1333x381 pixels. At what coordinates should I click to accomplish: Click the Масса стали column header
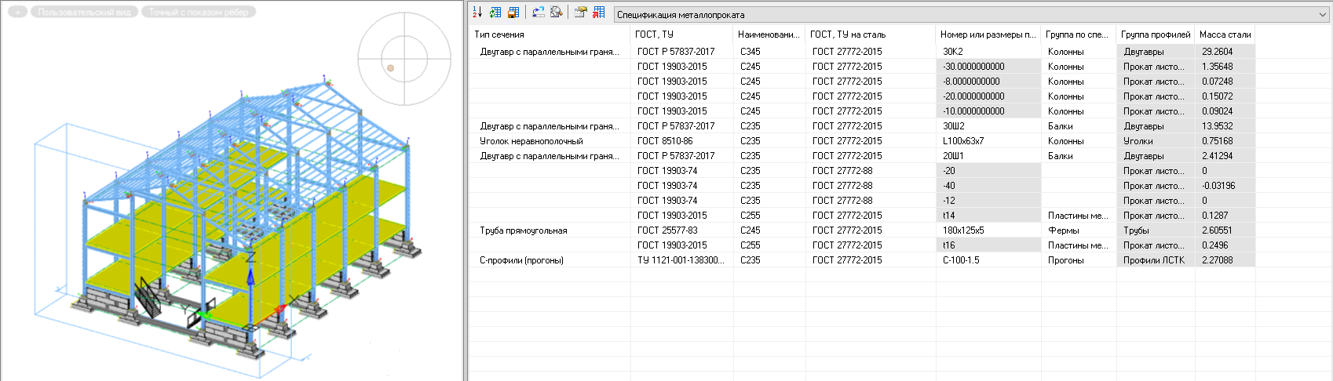[1225, 34]
